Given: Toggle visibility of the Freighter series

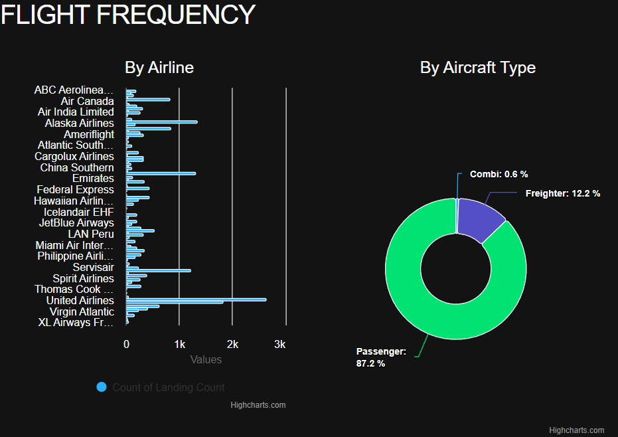Looking at the screenshot, I should [565, 193].
